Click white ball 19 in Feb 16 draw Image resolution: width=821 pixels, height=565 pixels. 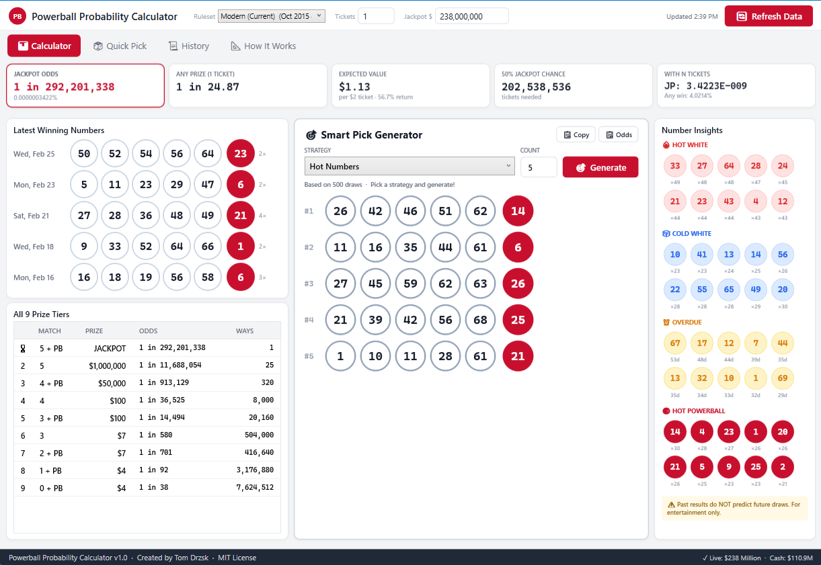pos(146,277)
